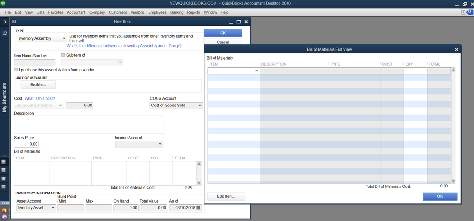This screenshot has height=221, width=474.
Task: Check the Subitem of checkbox
Action: [x=63, y=55]
